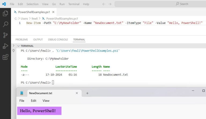This screenshot has height=119, width=206.
Task: Open Source Control view
Action: coord(5,35)
